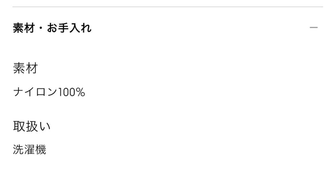Click the percent sign after 100

tap(81, 92)
